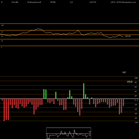Click the 0 label on the RSI axis
The image size is (139, 139).
[x=1, y=48]
